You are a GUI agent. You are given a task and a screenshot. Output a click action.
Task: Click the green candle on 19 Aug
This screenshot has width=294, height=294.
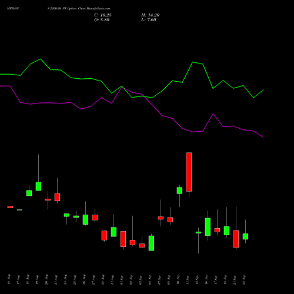tap(38, 186)
